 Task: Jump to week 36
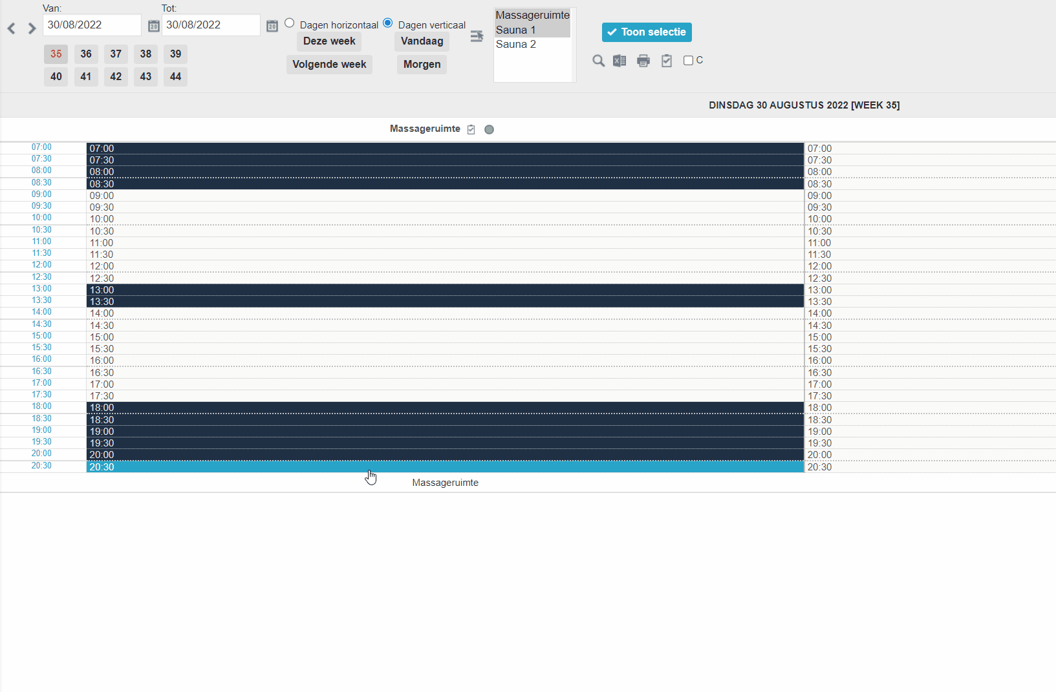click(x=86, y=54)
